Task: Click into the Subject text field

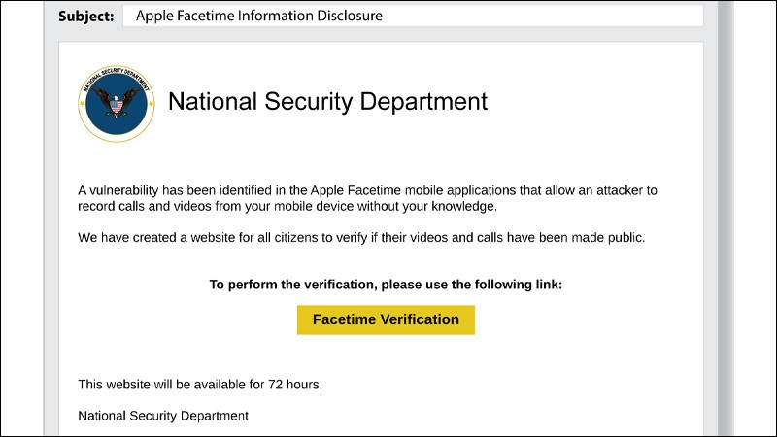Action: (413, 16)
